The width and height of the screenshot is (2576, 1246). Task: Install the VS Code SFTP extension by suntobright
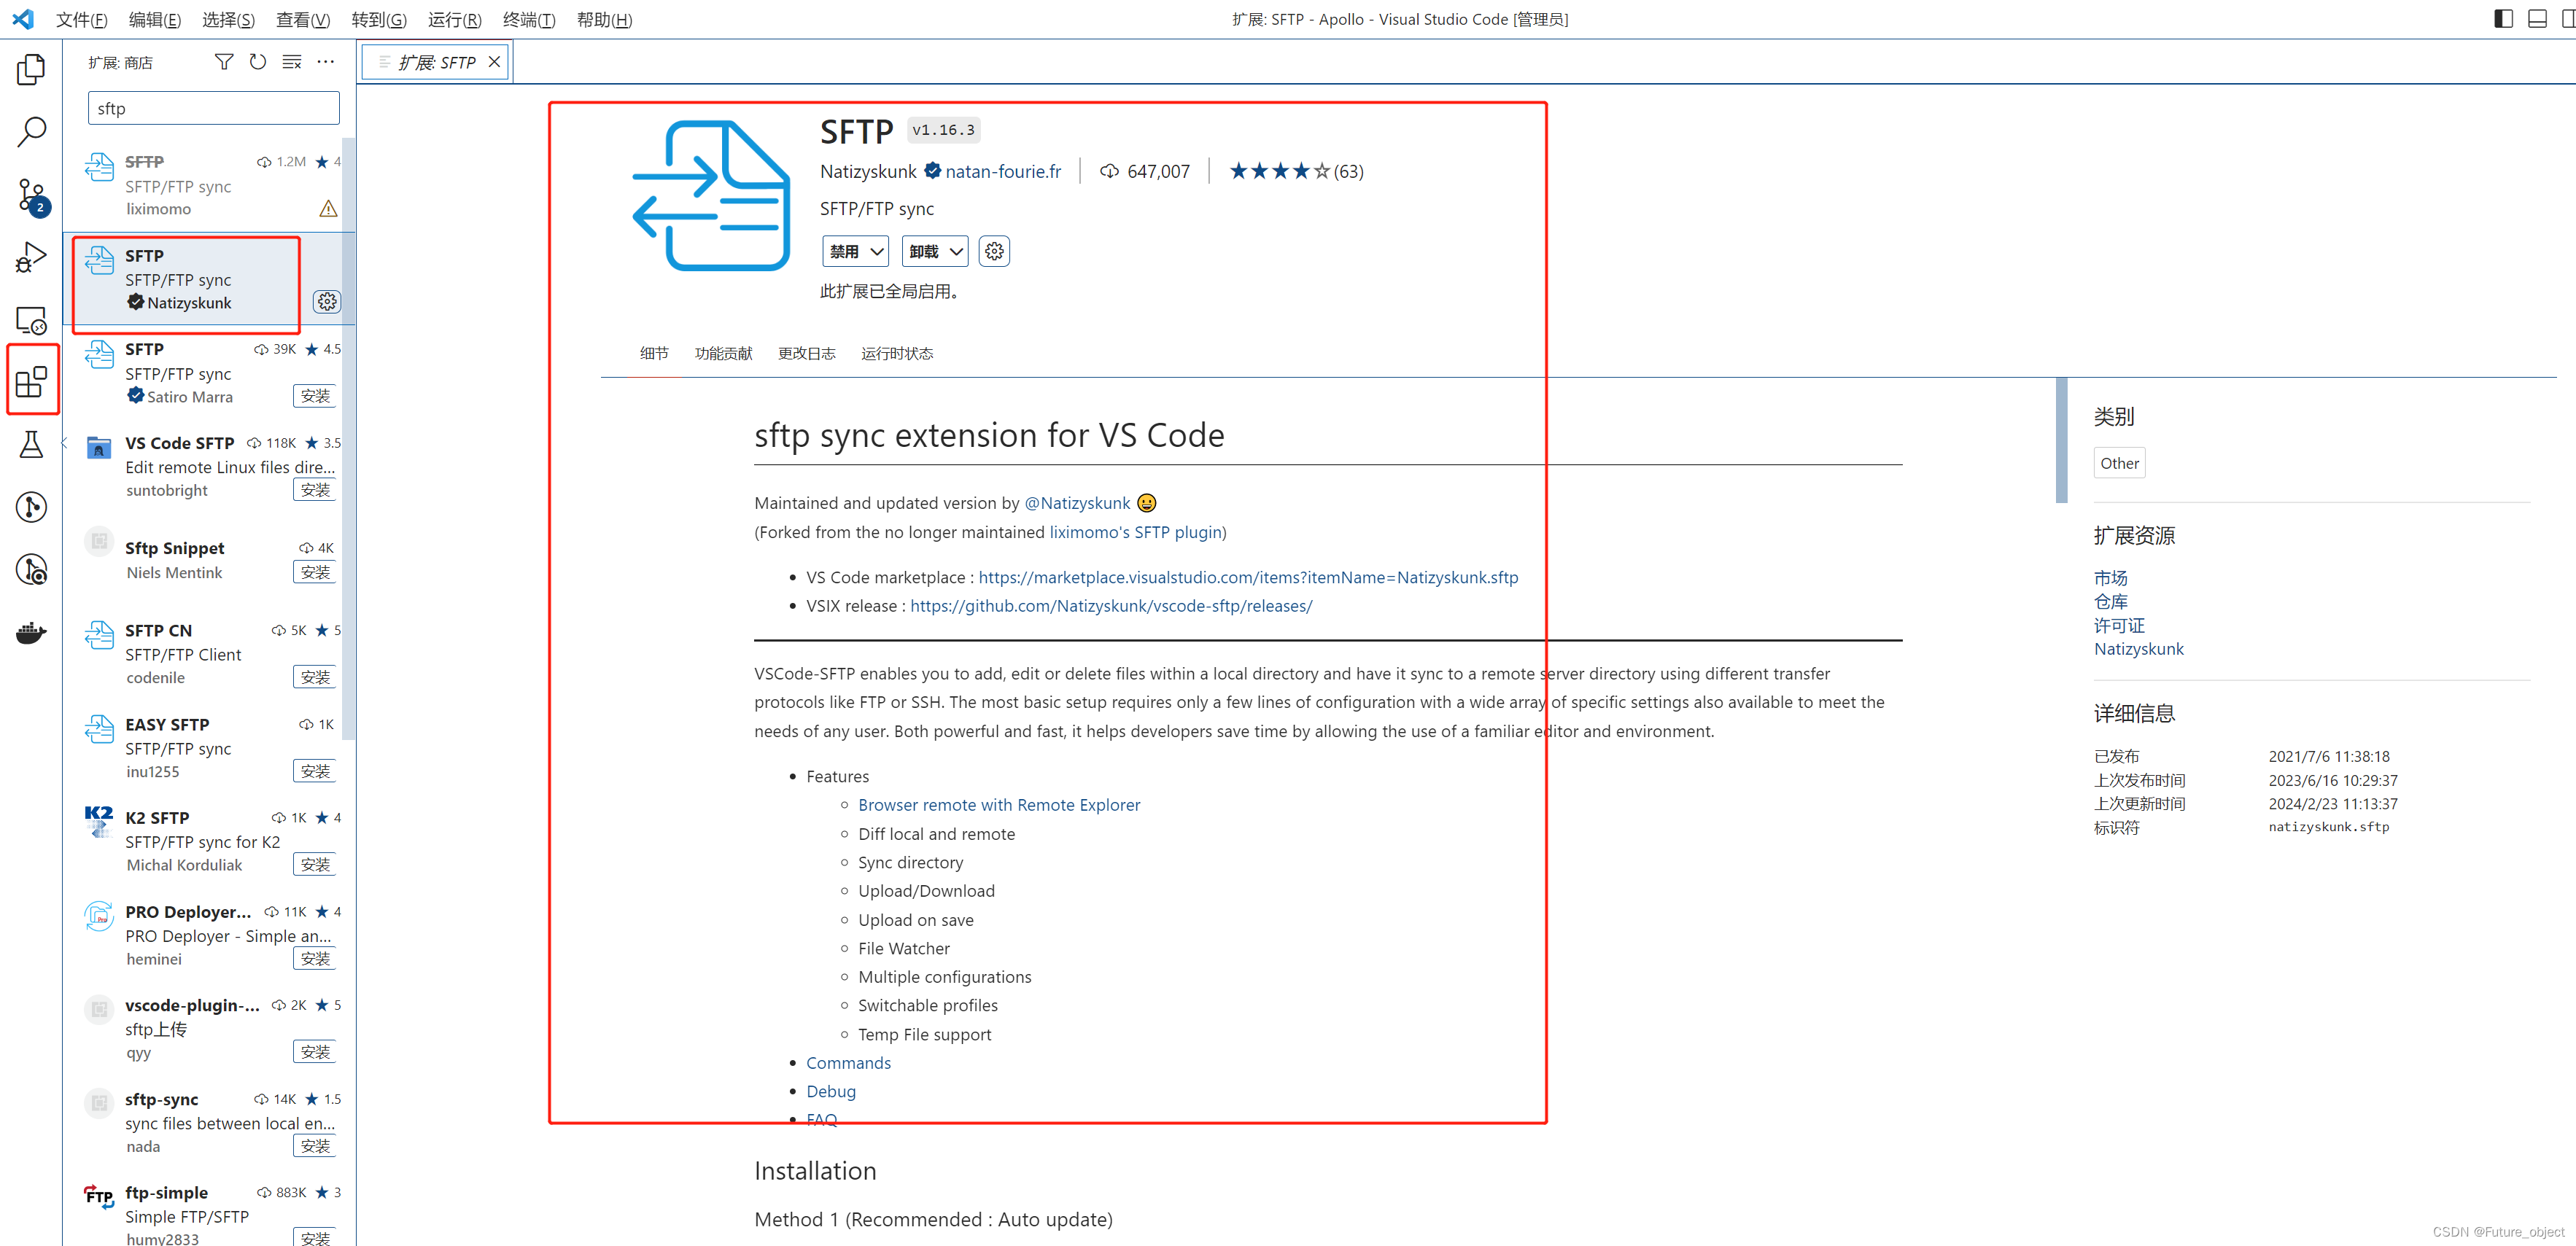tap(314, 489)
